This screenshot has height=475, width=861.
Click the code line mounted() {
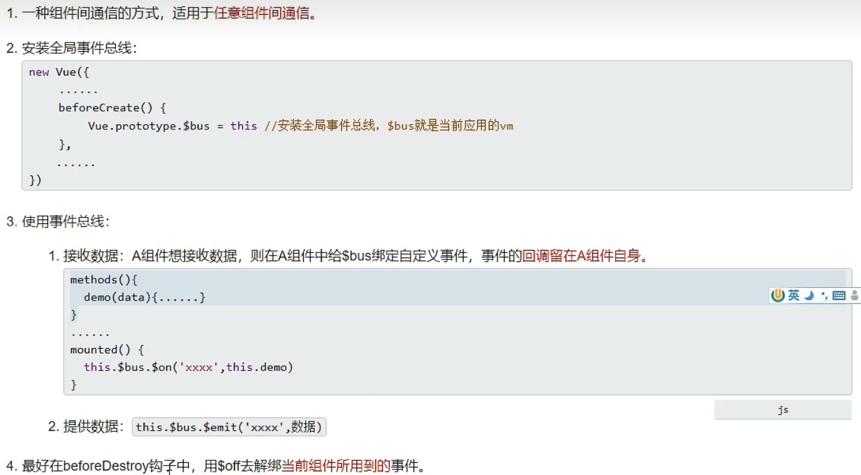click(107, 349)
